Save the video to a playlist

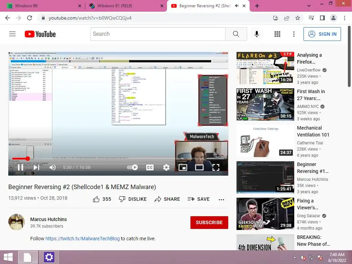tap(198, 199)
